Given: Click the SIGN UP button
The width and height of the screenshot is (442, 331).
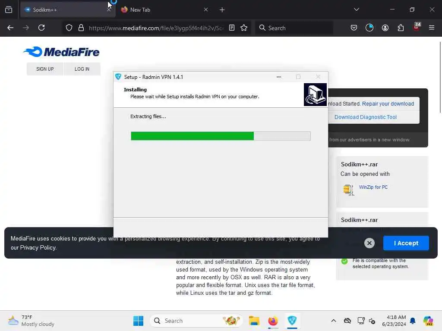Looking at the screenshot, I should coord(45,69).
